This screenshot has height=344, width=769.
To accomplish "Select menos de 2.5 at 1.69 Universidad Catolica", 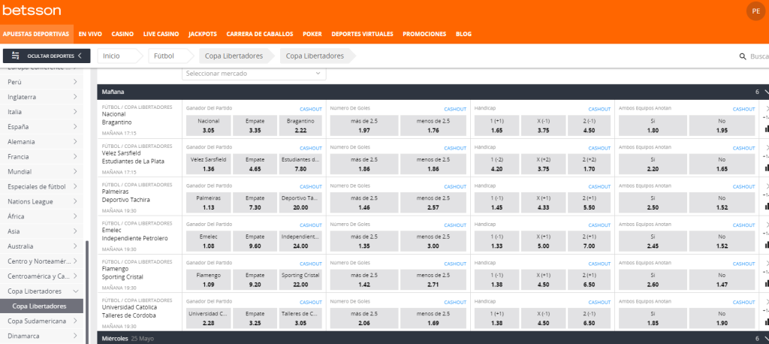I will click(433, 318).
